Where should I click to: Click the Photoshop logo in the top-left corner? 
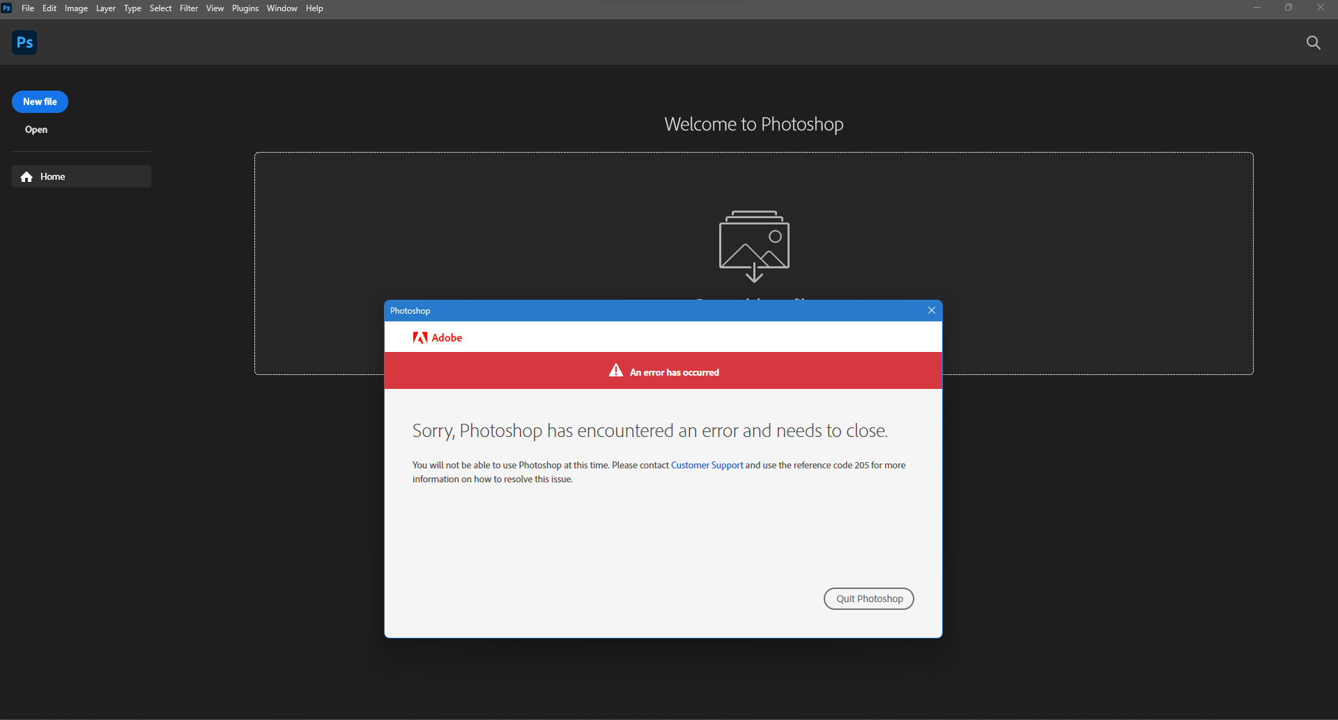click(24, 43)
